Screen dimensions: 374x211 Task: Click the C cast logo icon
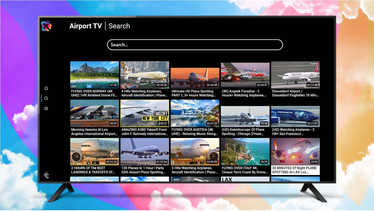click(46, 175)
